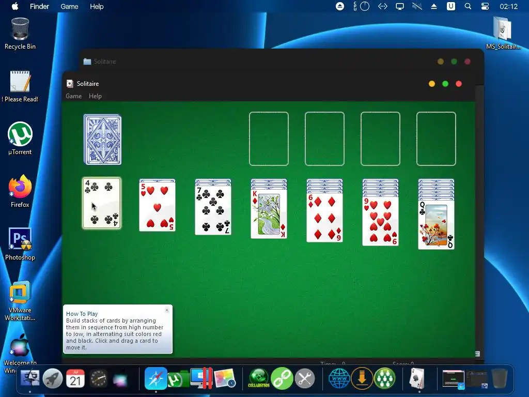Open the Launchpad rocket in the dock
This screenshot has width=529, height=397.
(x=53, y=378)
